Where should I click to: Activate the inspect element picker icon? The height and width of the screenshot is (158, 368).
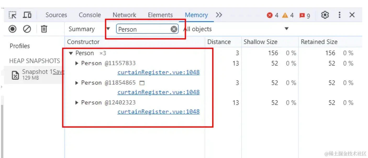tap(12, 15)
